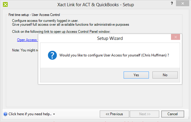Expand the help dropdown arrow

tap(54, 114)
